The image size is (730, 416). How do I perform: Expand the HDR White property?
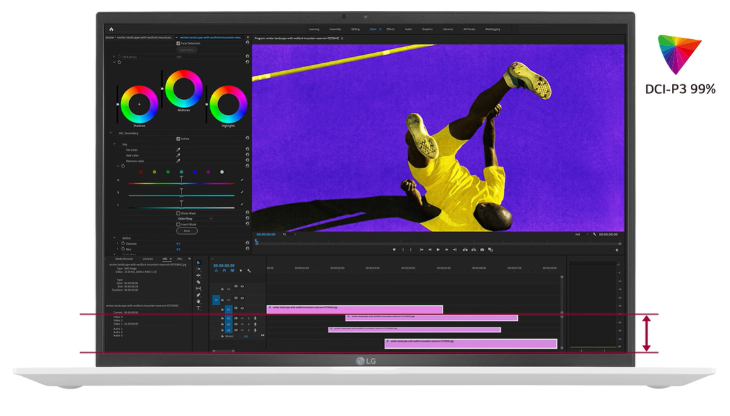pyautogui.click(x=114, y=57)
